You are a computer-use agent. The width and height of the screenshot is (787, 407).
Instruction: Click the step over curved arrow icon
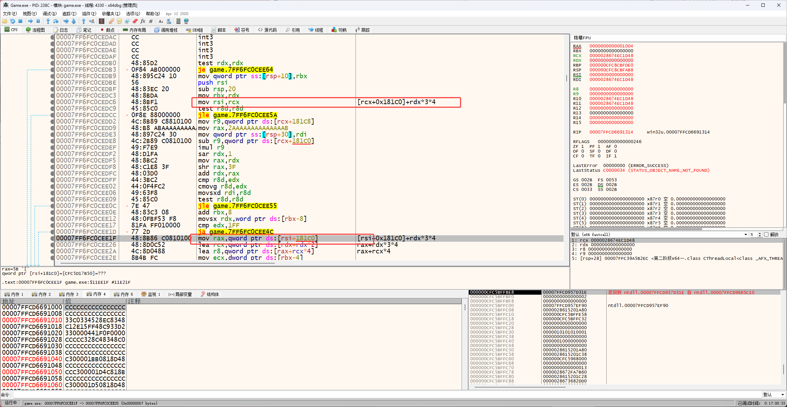(56, 21)
